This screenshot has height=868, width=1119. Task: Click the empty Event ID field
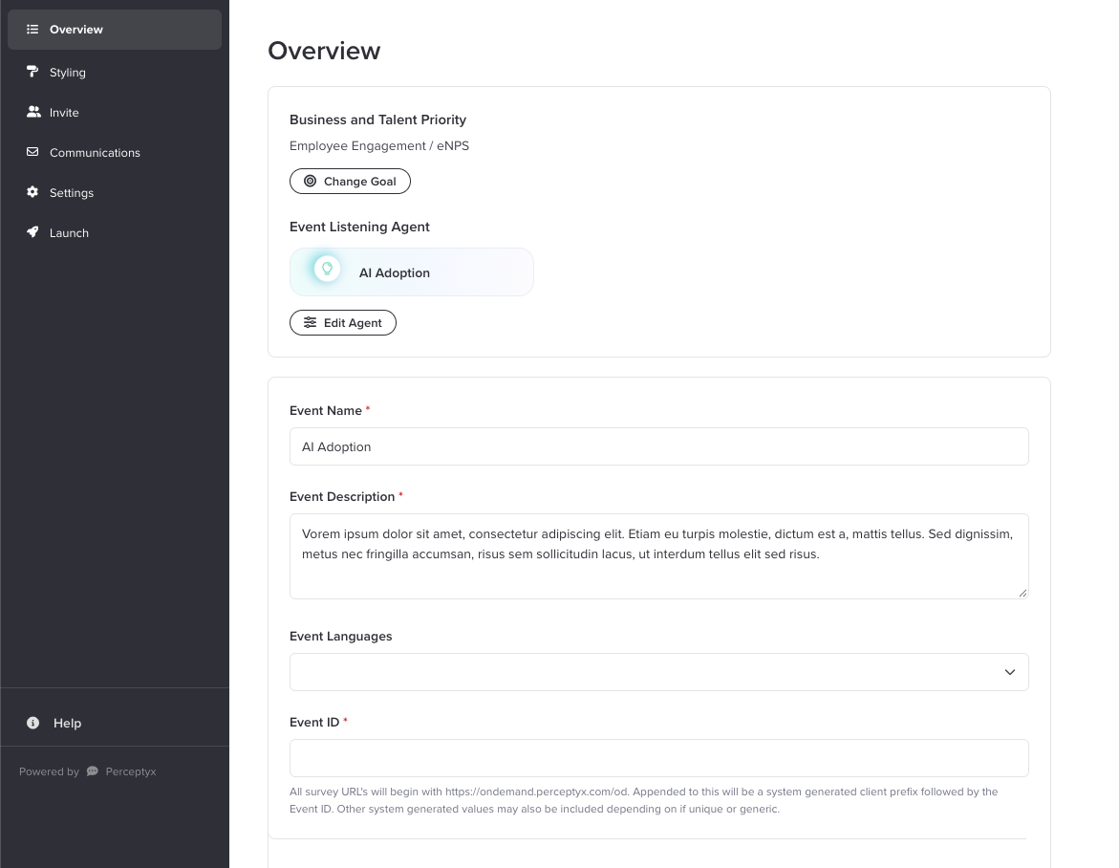[x=658, y=757]
